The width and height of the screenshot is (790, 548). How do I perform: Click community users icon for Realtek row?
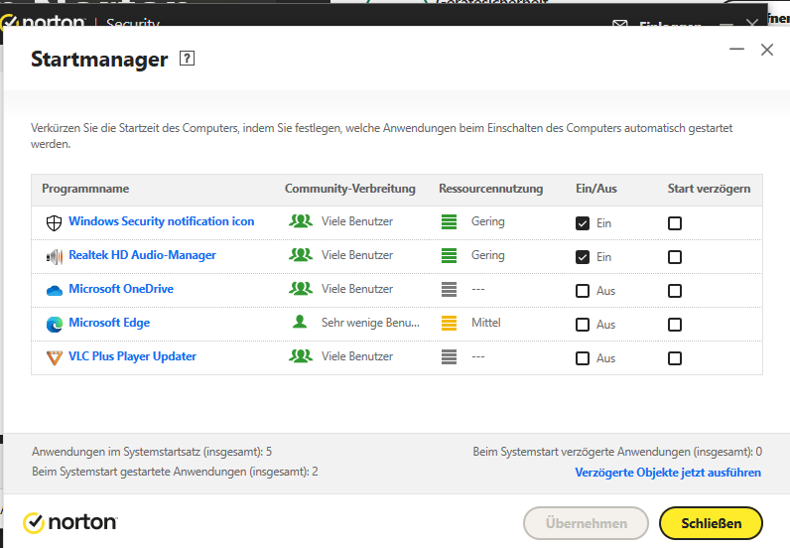[301, 254]
